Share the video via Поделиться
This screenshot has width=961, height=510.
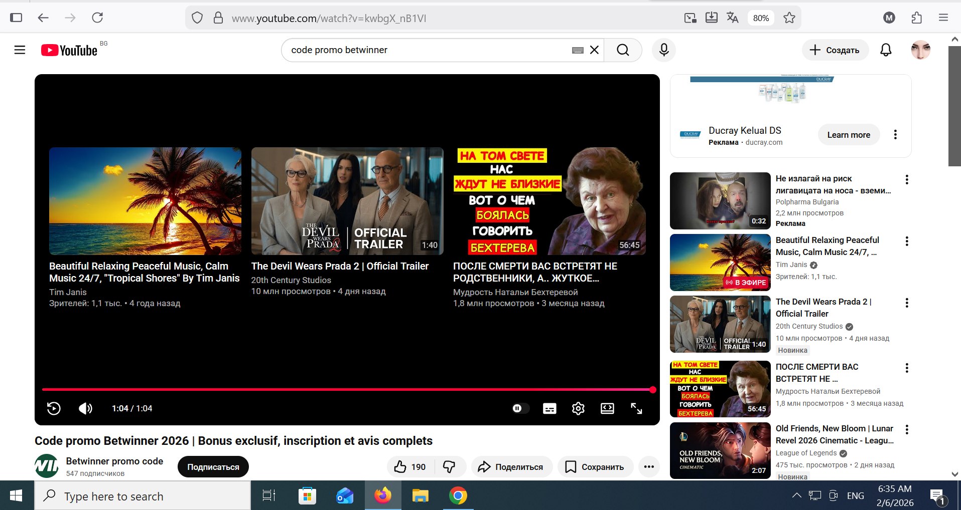click(x=511, y=467)
